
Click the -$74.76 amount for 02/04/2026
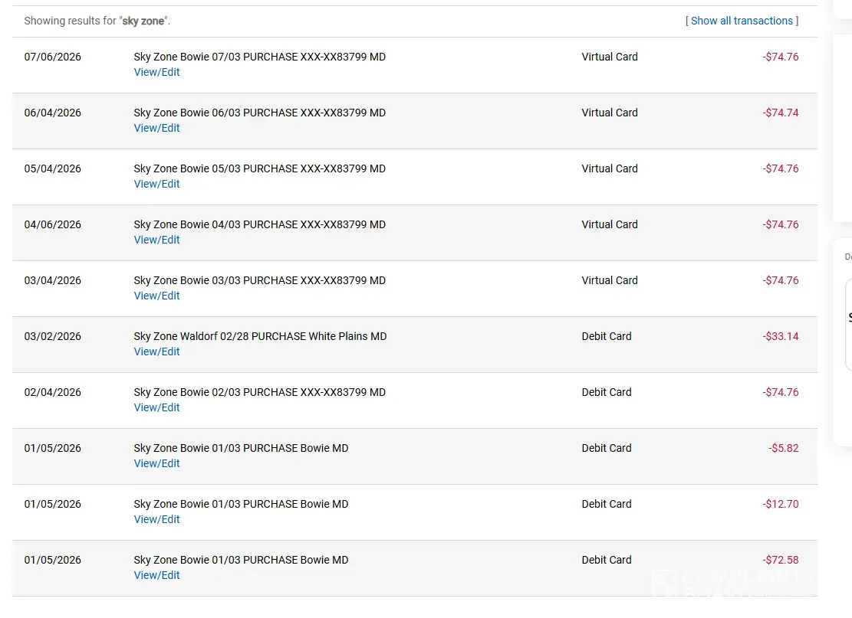point(780,392)
